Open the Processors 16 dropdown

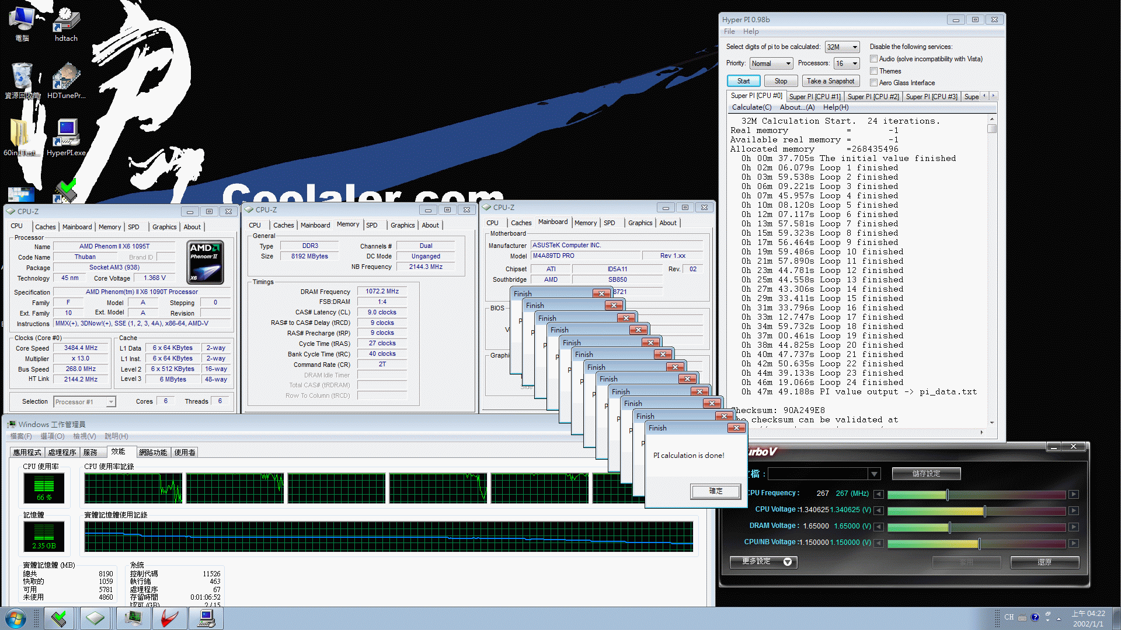[x=847, y=64]
